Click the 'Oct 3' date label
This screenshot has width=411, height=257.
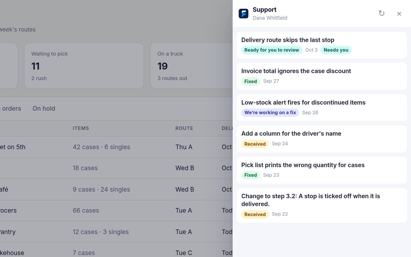click(x=311, y=50)
